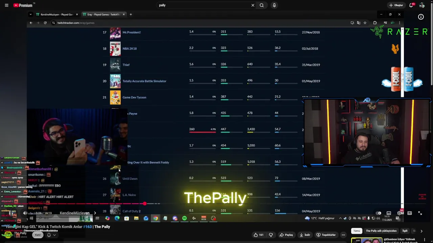Mute the video with the speaker icon
433x243 pixels.
tap(25, 213)
